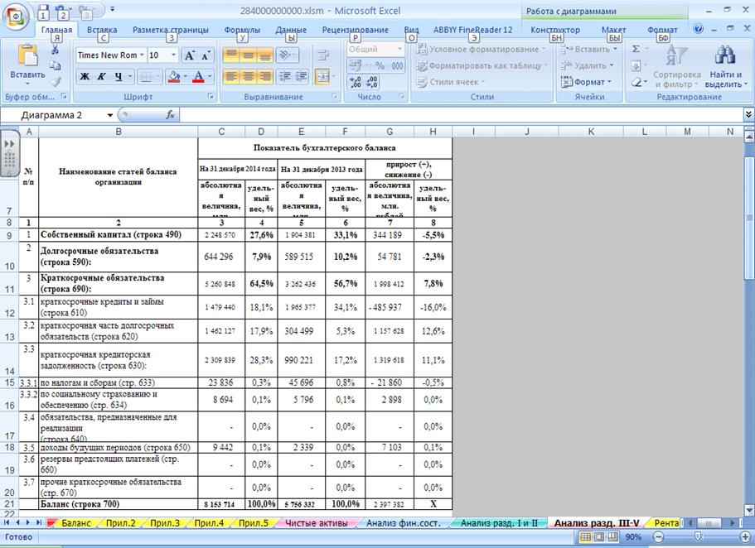Toggle underline formatting (Ч)

coord(119,77)
